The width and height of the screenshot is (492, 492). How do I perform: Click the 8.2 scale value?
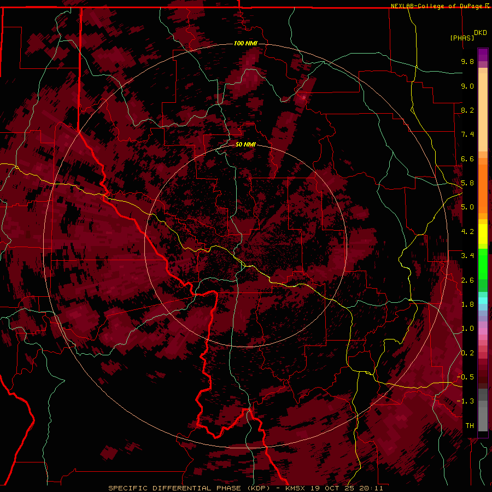click(467, 110)
